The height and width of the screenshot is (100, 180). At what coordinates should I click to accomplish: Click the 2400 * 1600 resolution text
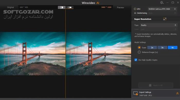(106, 7)
